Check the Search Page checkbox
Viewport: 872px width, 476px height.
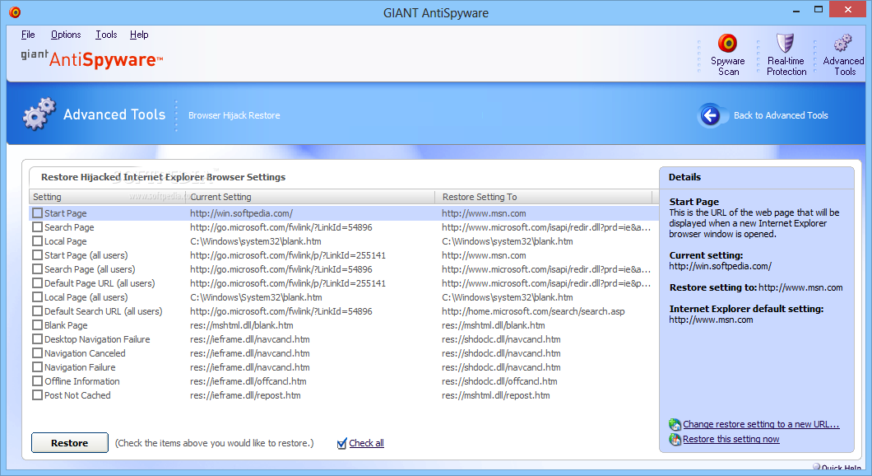pos(37,227)
